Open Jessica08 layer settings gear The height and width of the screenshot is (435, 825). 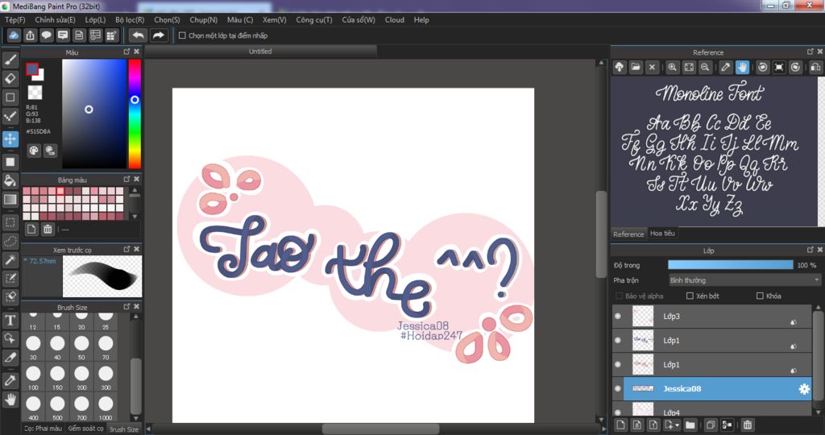[804, 389]
